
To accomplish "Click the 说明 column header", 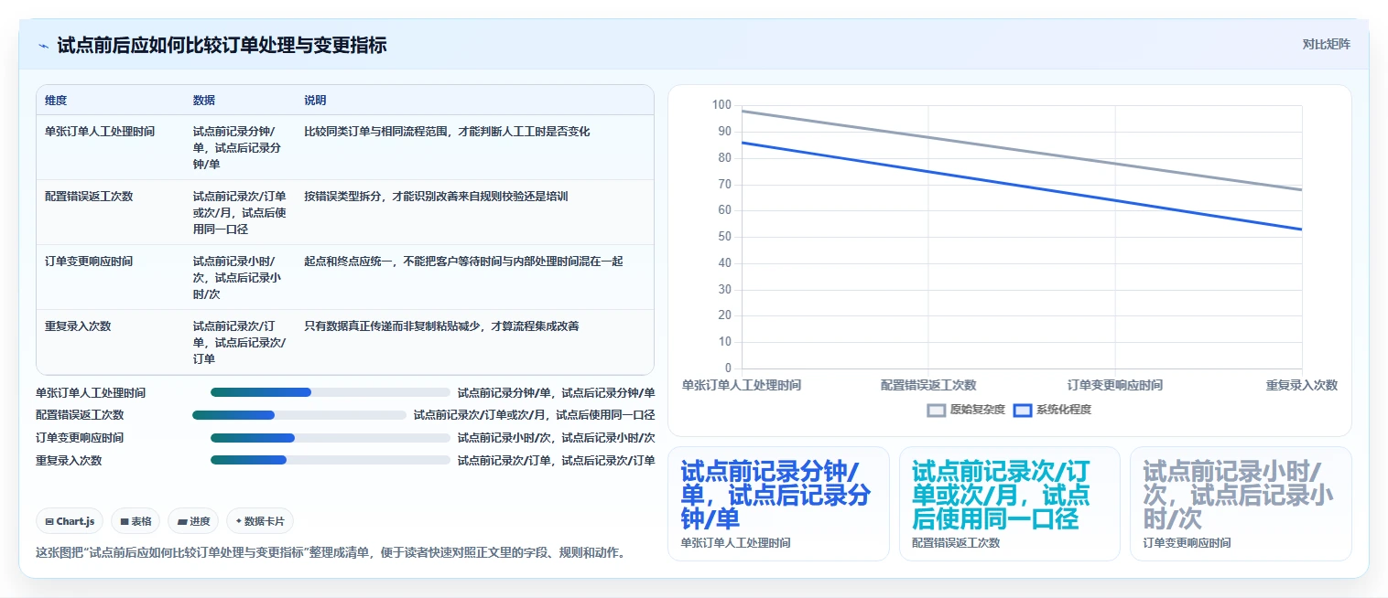I will click(315, 101).
